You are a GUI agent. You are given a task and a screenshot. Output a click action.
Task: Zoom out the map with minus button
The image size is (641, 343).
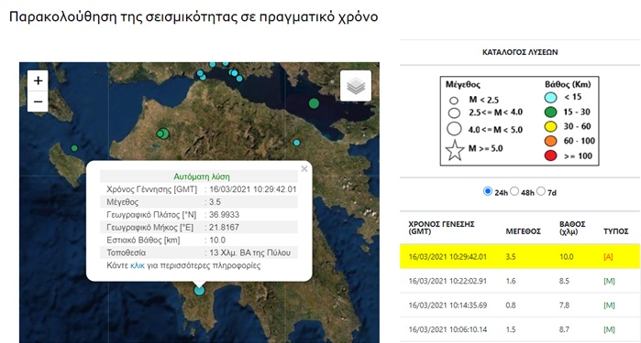point(38,102)
